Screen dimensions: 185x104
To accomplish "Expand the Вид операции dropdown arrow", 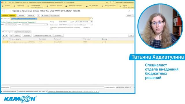I will [90, 19].
